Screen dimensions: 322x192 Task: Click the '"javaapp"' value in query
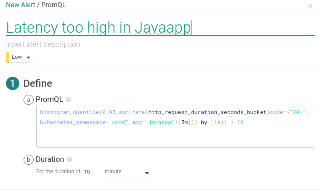pyautogui.click(x=160, y=122)
